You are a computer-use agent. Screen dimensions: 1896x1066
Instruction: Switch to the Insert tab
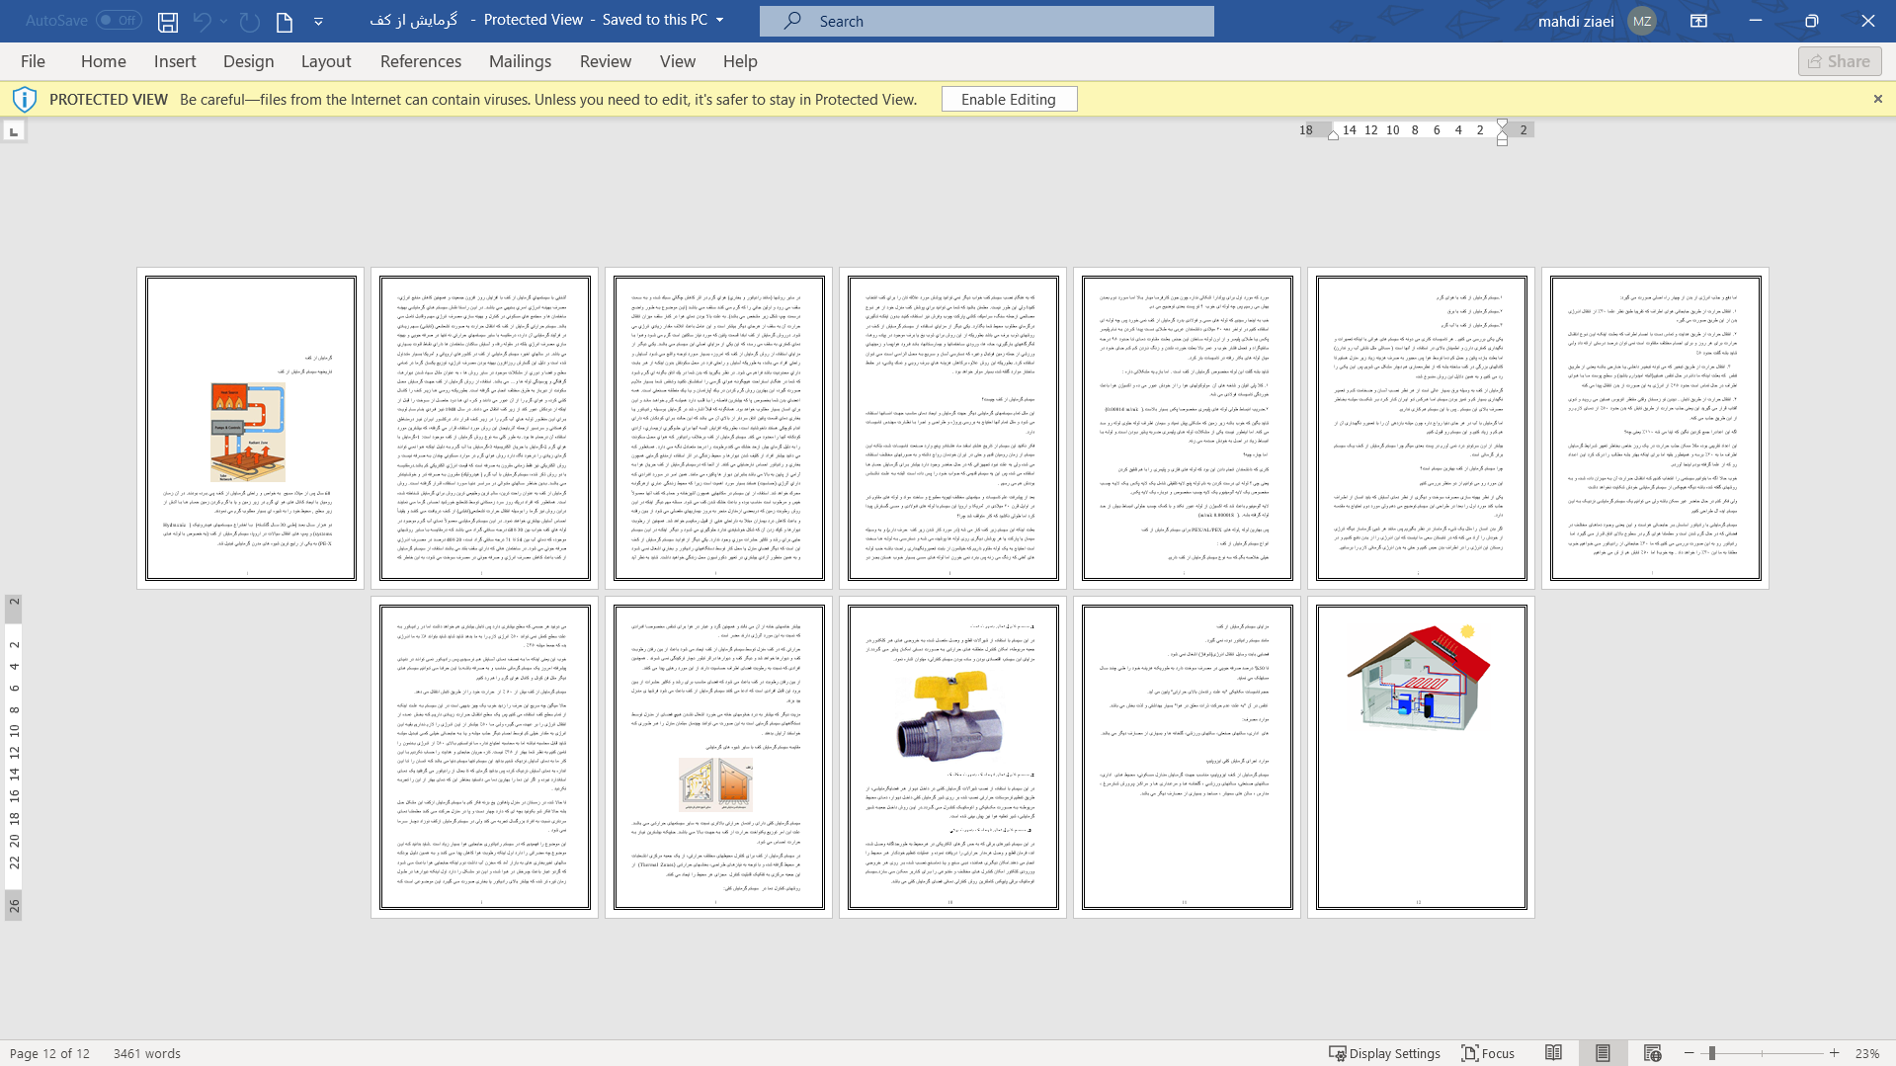175,61
